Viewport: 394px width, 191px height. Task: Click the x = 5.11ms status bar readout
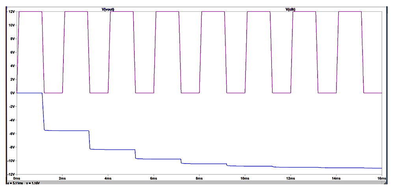[16, 183]
